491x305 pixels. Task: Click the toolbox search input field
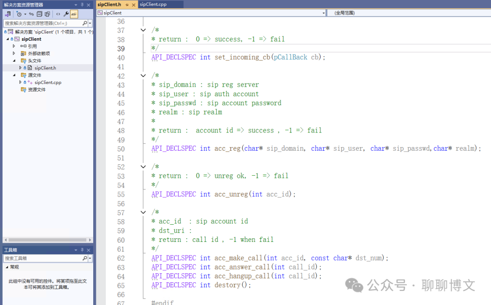click(43, 258)
